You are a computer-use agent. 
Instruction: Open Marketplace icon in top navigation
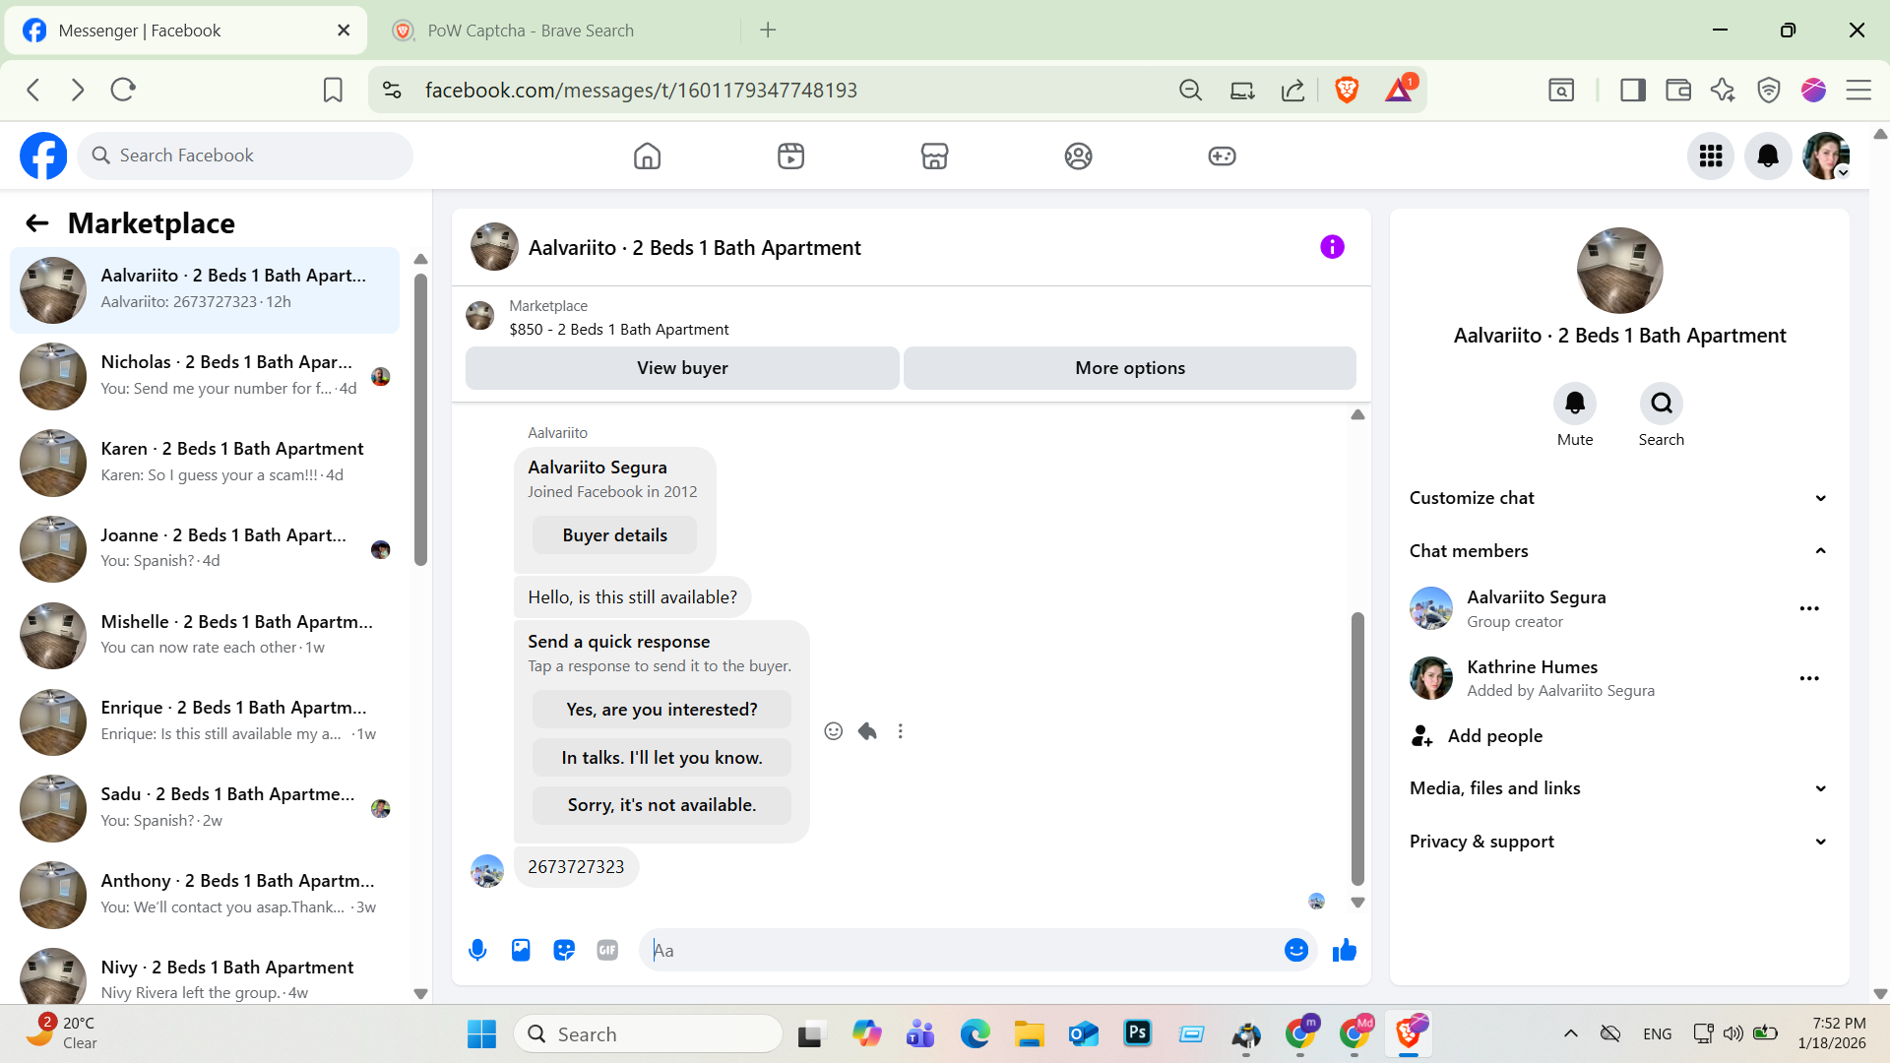click(x=934, y=156)
